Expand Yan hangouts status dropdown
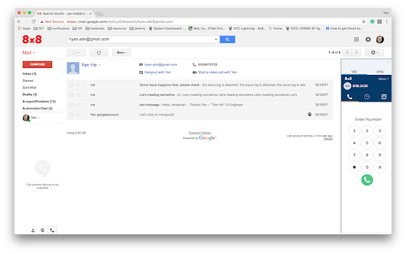The height and width of the screenshot is (254, 406). click(39, 117)
